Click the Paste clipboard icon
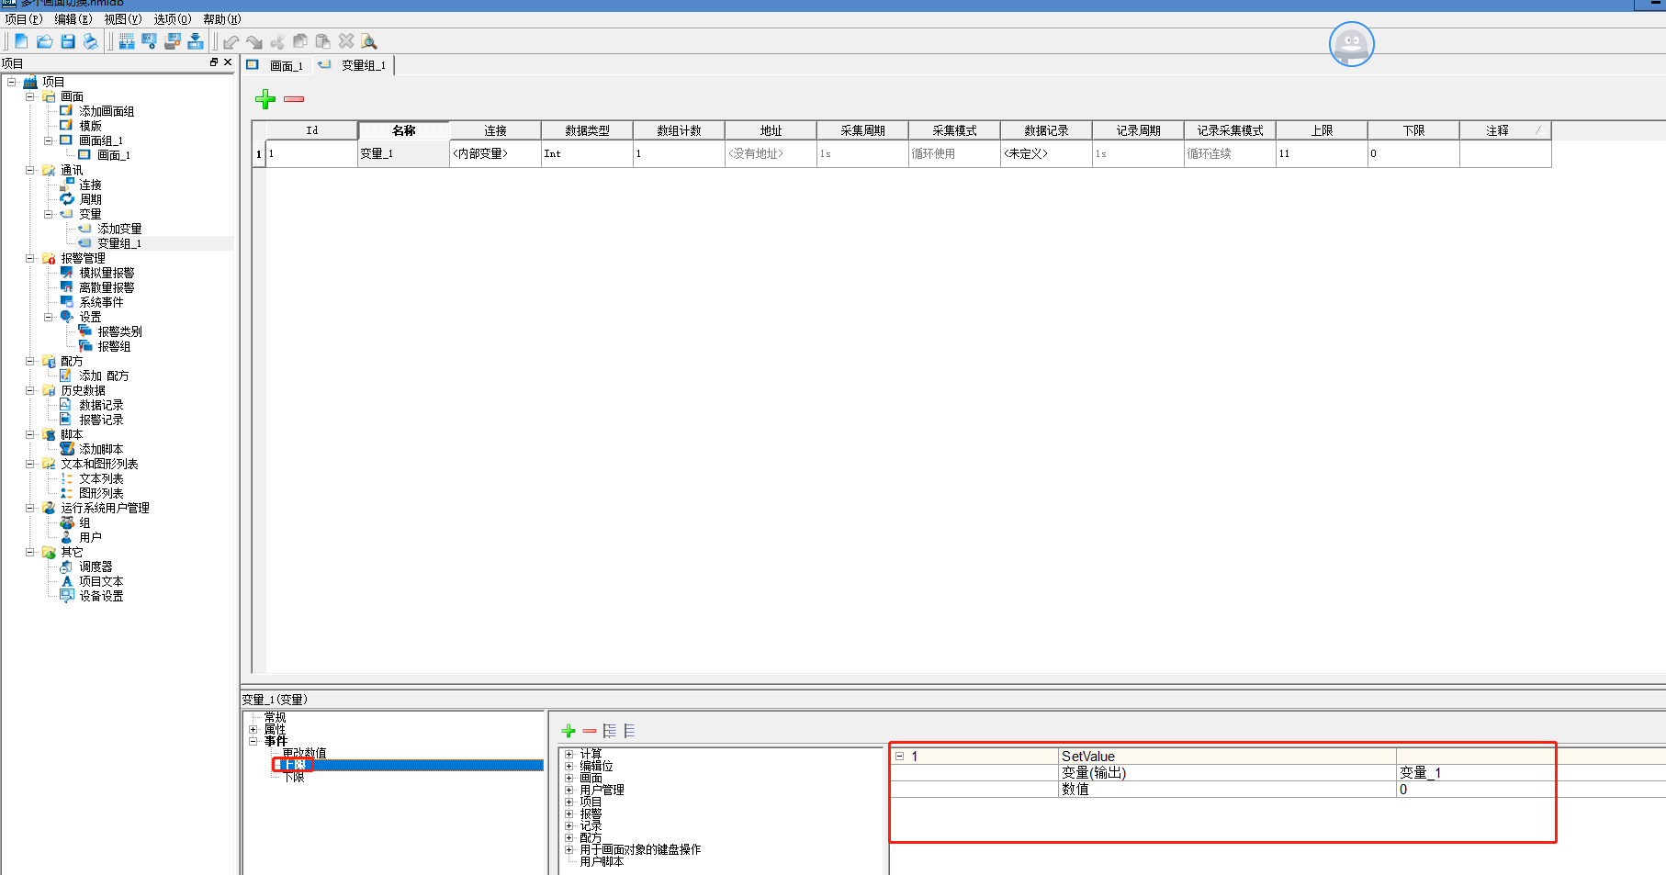Image resolution: width=1666 pixels, height=875 pixels. [x=323, y=41]
